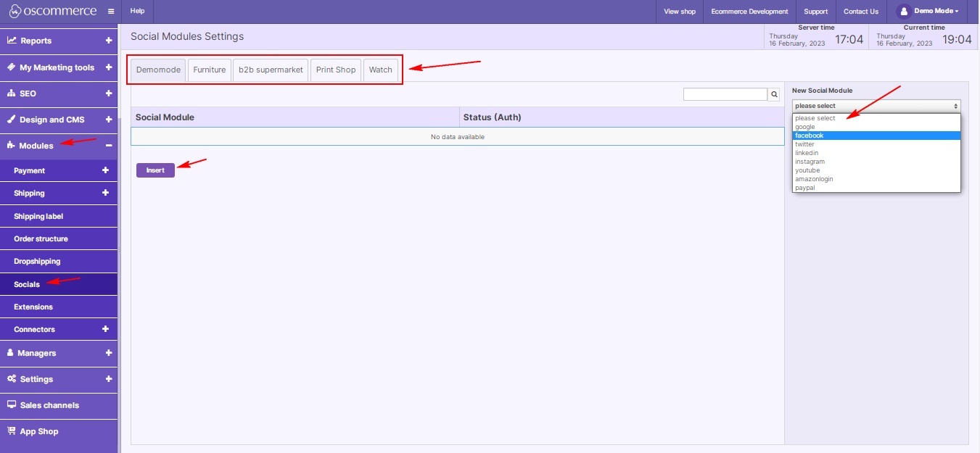Expand the Shipping submenu plus

(x=105, y=193)
